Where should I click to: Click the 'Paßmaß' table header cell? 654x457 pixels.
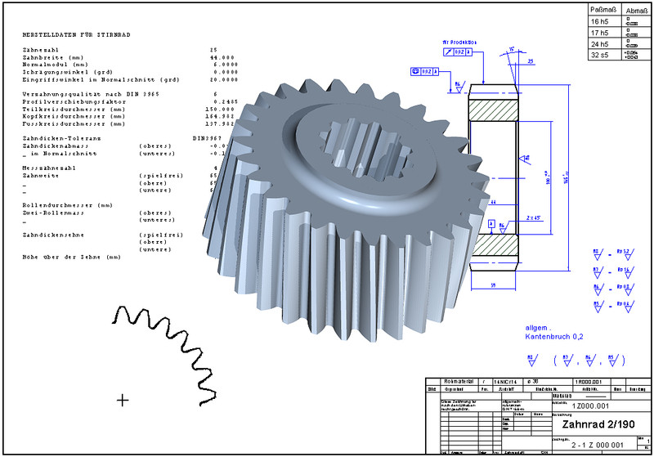[x=603, y=8]
